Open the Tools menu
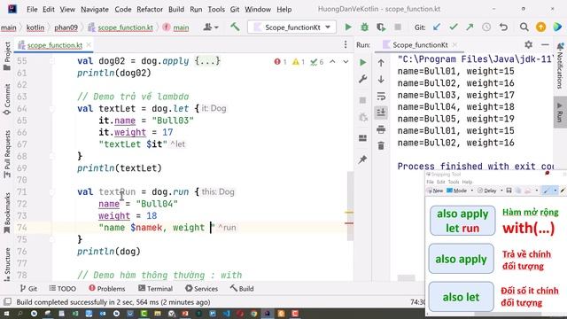This screenshot has width=567, height=319. tap(216, 9)
